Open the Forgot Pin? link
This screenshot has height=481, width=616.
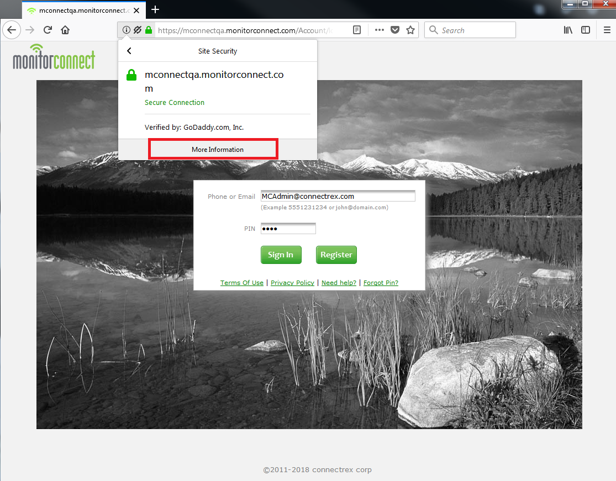pyautogui.click(x=381, y=282)
